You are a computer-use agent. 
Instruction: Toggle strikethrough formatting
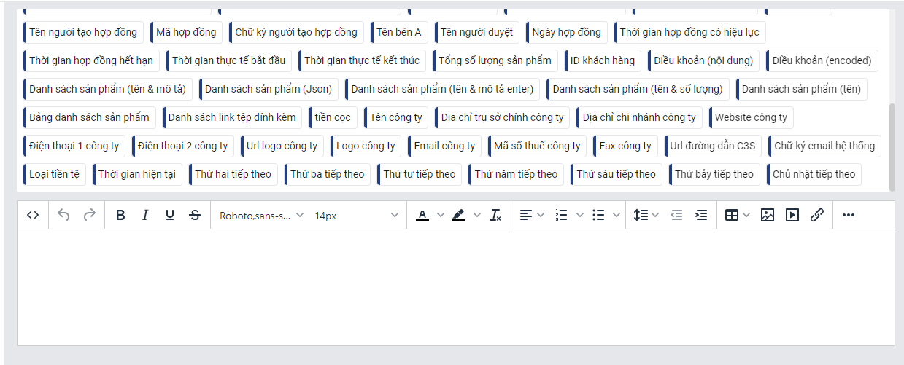click(195, 215)
